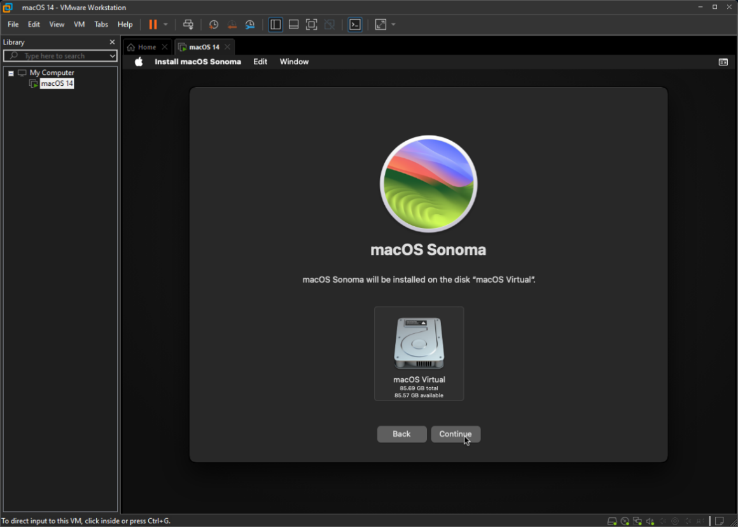The height and width of the screenshot is (527, 738).
Task: Open the VMware Edit menu beside File
Action: coord(34,24)
